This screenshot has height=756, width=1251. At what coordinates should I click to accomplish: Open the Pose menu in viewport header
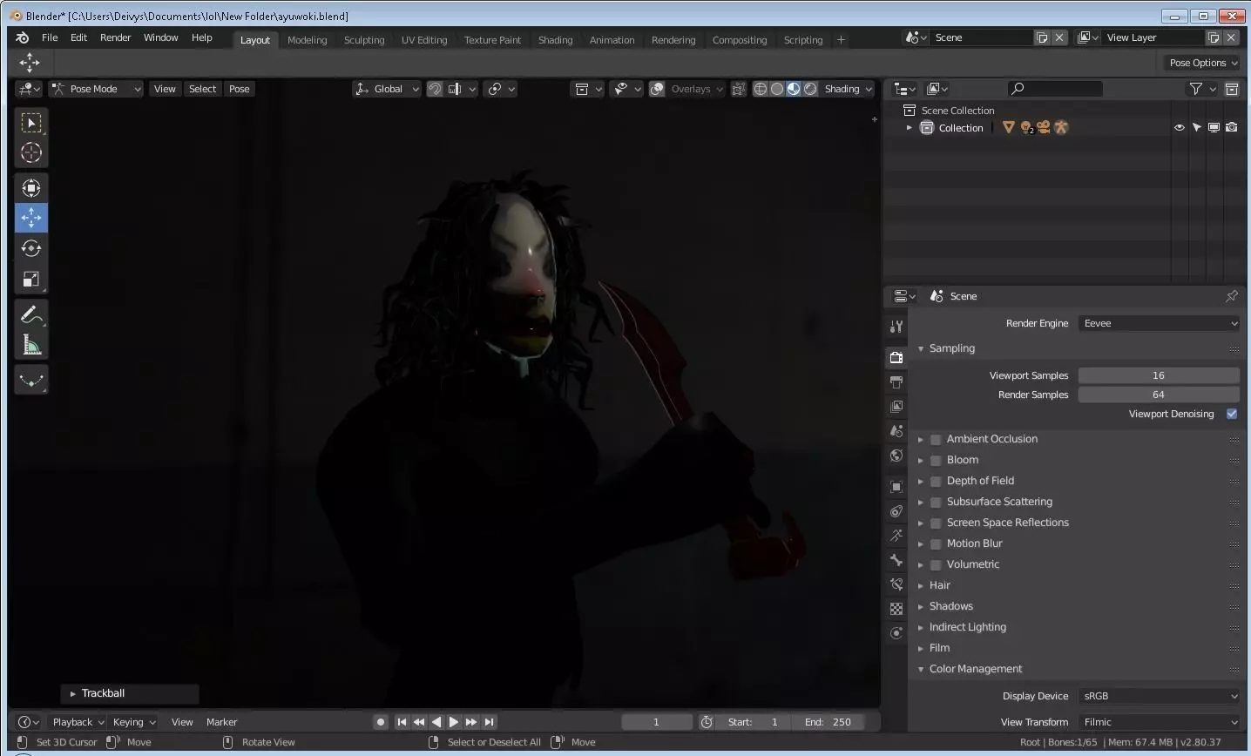pyautogui.click(x=239, y=89)
